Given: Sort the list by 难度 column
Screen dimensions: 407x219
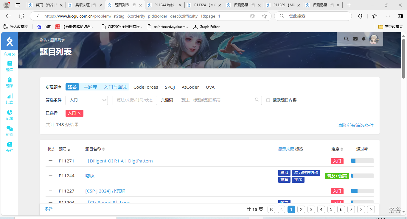Looking at the screenshot, I should coord(337,149).
